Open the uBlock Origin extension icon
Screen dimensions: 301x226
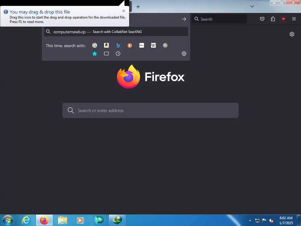pyautogui.click(x=283, y=19)
